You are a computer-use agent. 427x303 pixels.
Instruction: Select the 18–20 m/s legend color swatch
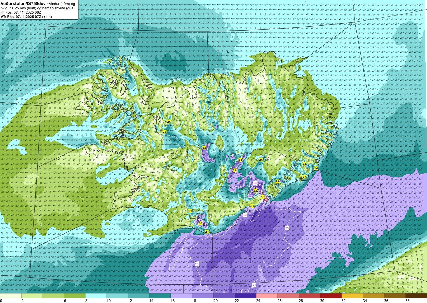[203, 296]
